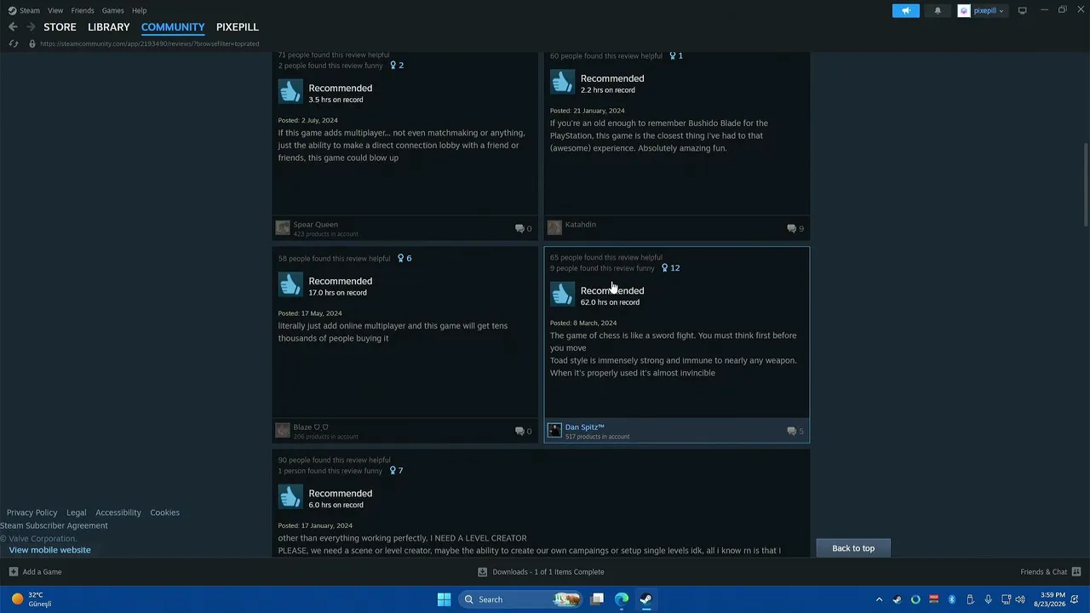
Task: Click the Back to top button
Action: click(x=853, y=548)
